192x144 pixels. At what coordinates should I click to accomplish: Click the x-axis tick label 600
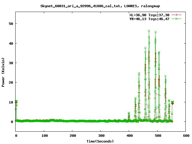click(186, 136)
